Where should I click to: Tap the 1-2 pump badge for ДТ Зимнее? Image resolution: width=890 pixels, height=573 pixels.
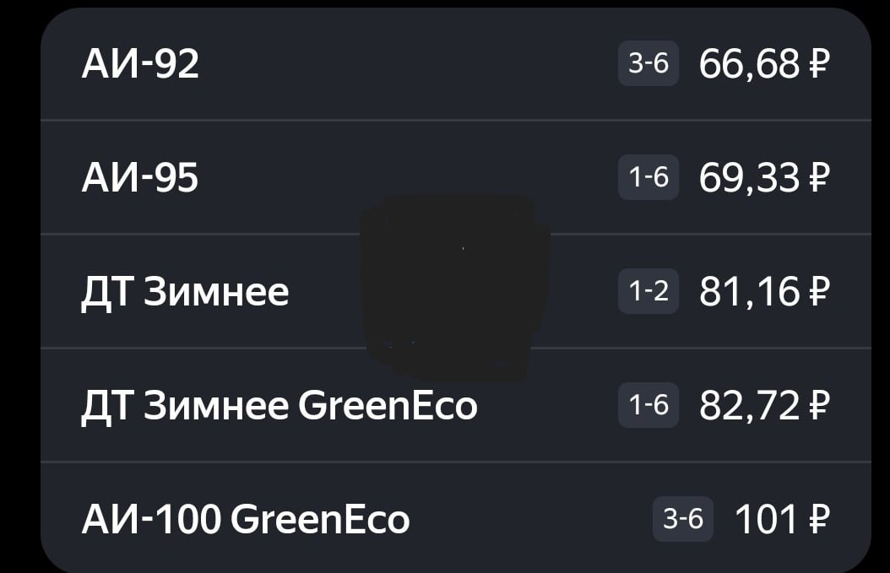coord(649,291)
